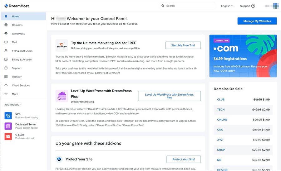Image resolution: width=281 pixels, height=171 pixels.
Task: Click the .TECH domain sale link
Action: [x=221, y=110]
